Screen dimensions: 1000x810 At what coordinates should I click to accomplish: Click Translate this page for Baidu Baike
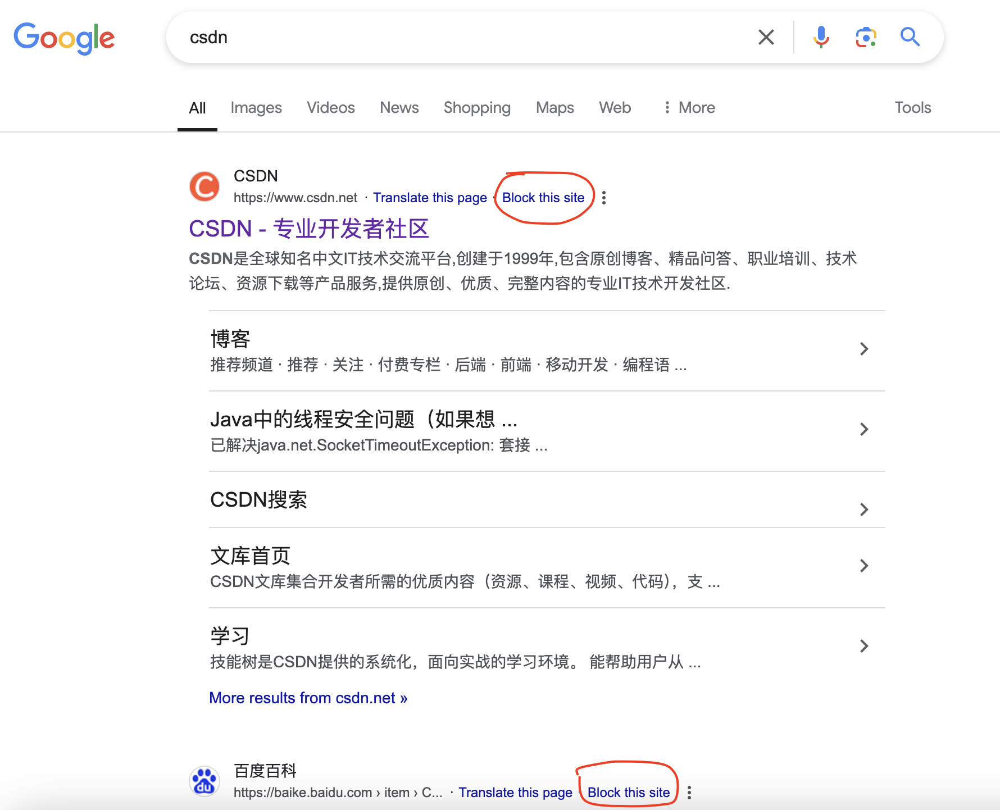point(515,793)
